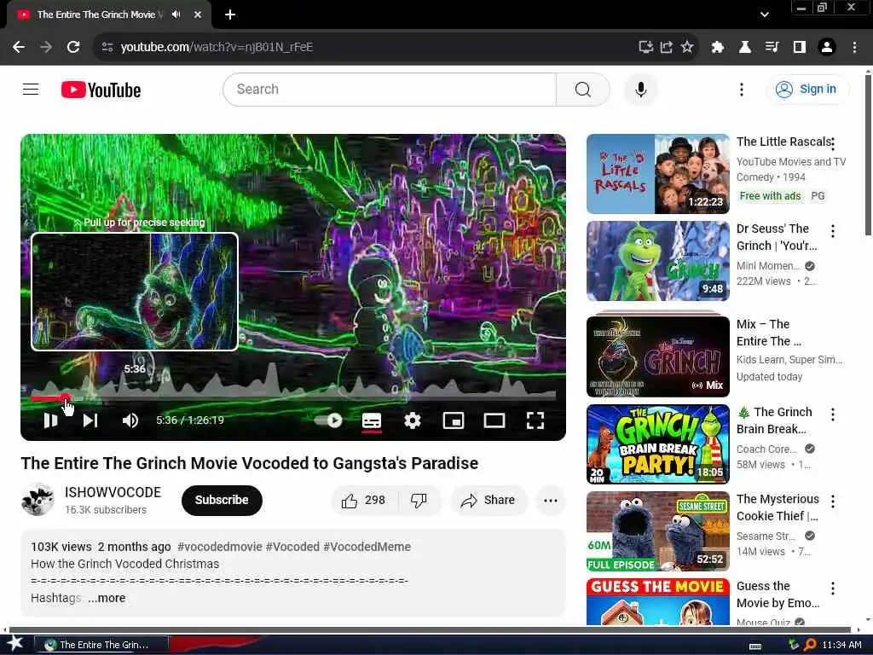Start voice search with the microphone icon
This screenshot has width=873, height=655.
(641, 89)
